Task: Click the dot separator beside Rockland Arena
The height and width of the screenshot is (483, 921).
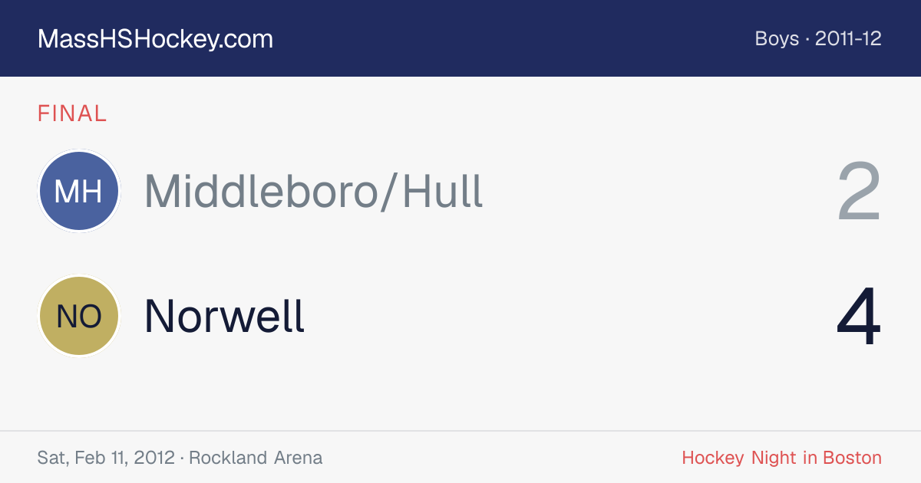Action: (x=182, y=458)
